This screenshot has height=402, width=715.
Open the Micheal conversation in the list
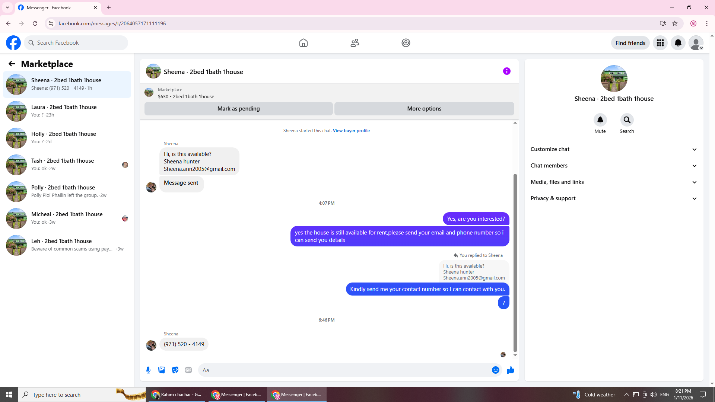67,218
